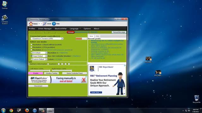
Task: Click the GFI FaxMaker banner ad
Action: tap(57, 79)
